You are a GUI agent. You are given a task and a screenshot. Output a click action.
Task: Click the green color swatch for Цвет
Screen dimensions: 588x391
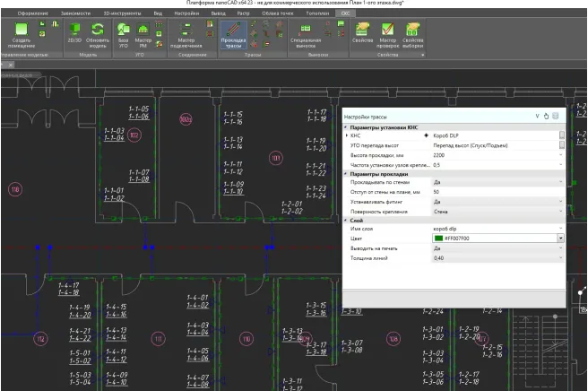pyautogui.click(x=439, y=239)
